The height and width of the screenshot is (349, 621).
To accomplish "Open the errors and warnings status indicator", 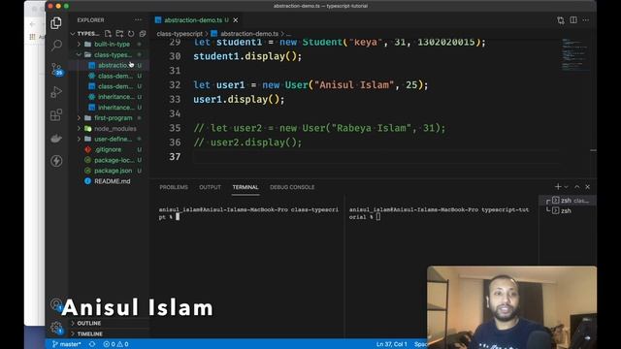I will [x=115, y=344].
